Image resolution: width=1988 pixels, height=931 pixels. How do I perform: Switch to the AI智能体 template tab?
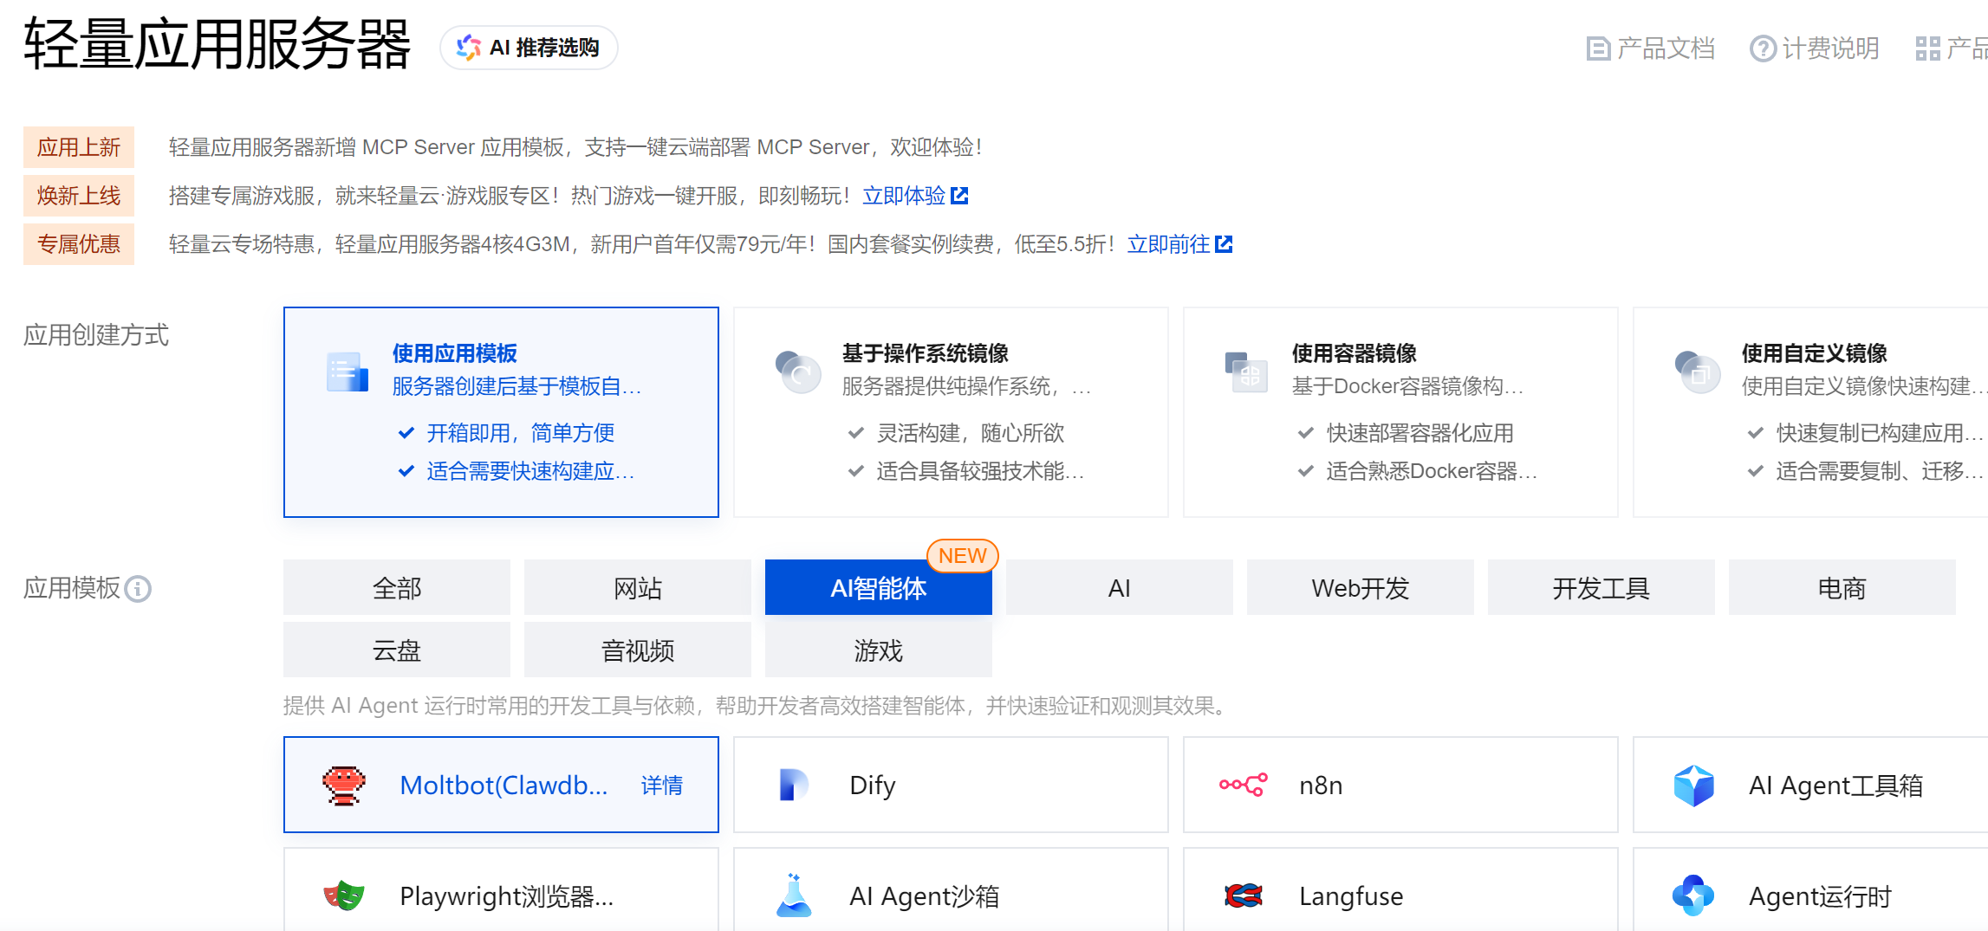879,588
